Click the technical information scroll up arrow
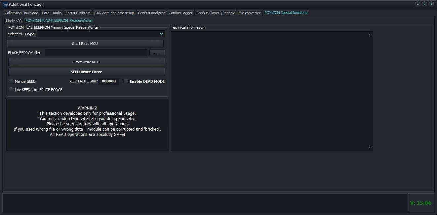Viewport: 437px width, 215px height. click(370, 35)
